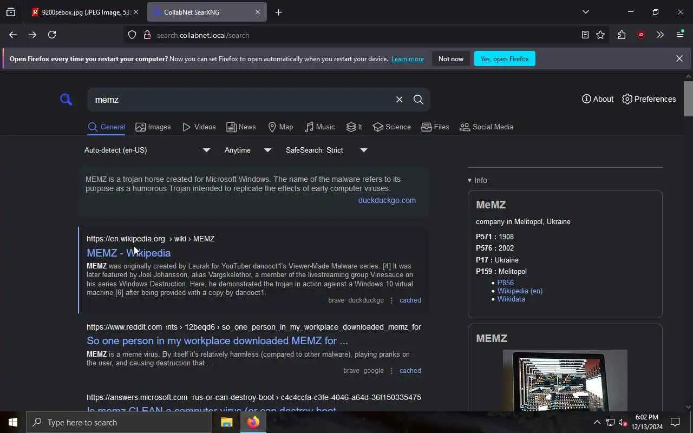The image size is (693, 433).
Task: Open File Explorer from taskbar
Action: (226, 422)
